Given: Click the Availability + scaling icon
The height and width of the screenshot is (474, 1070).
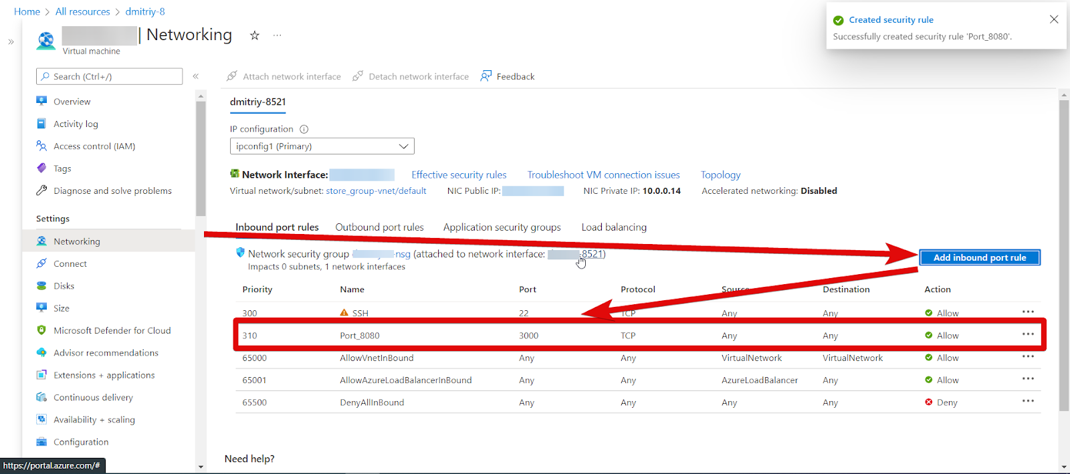Looking at the screenshot, I should click(41, 420).
